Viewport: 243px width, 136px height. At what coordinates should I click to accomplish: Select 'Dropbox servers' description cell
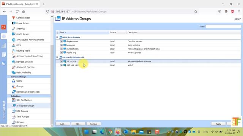[135, 42]
